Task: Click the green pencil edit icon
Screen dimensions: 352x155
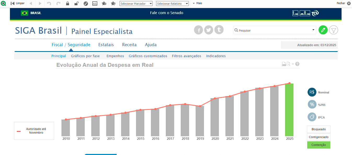Action: coord(323,30)
